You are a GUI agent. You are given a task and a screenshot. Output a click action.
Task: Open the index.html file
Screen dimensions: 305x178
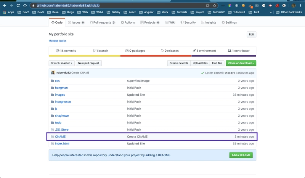(62, 144)
